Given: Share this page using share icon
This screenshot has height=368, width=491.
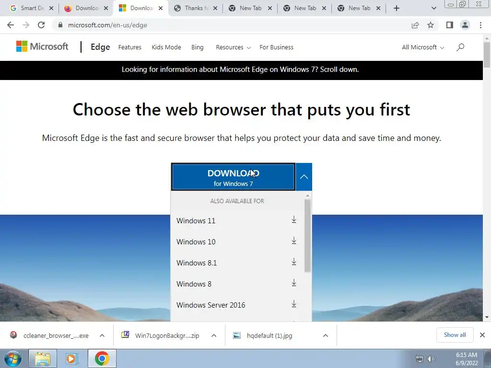Looking at the screenshot, I should pos(415,25).
